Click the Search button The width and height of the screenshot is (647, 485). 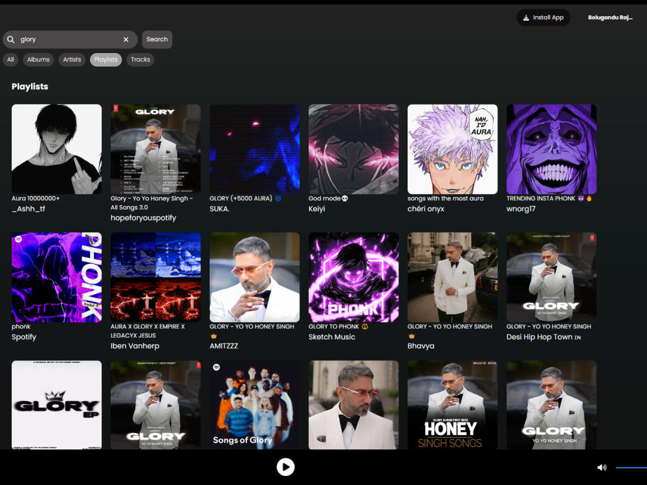pos(157,39)
